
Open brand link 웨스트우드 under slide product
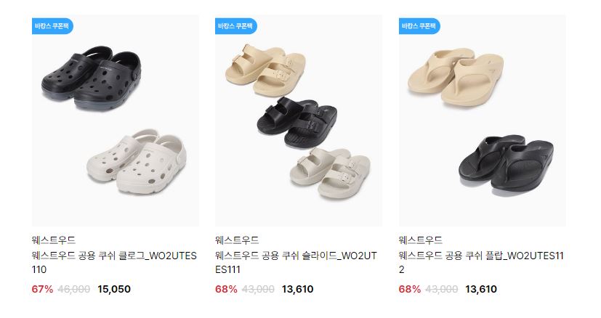click(237, 240)
